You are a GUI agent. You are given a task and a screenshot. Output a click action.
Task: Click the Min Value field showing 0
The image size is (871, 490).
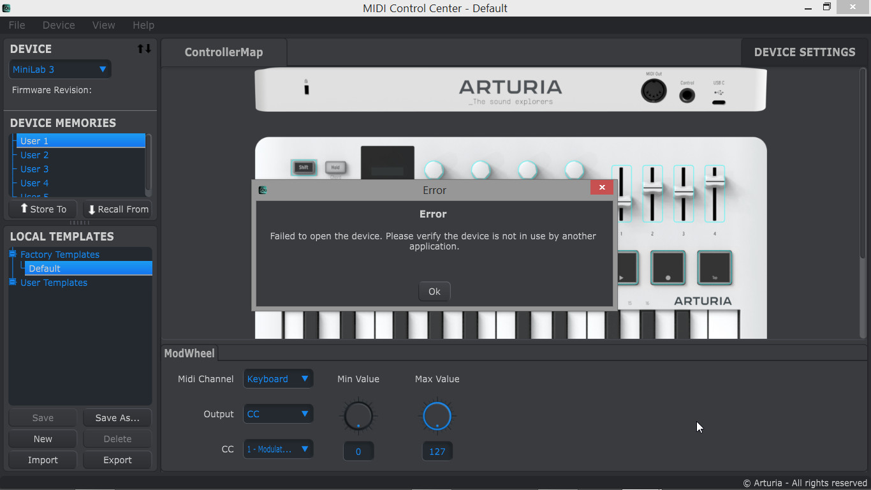358,451
